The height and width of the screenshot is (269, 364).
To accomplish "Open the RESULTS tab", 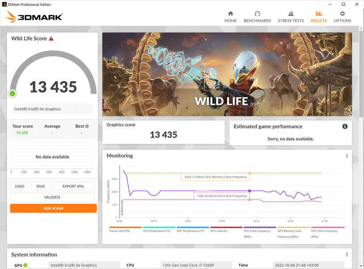I will pos(319,17).
